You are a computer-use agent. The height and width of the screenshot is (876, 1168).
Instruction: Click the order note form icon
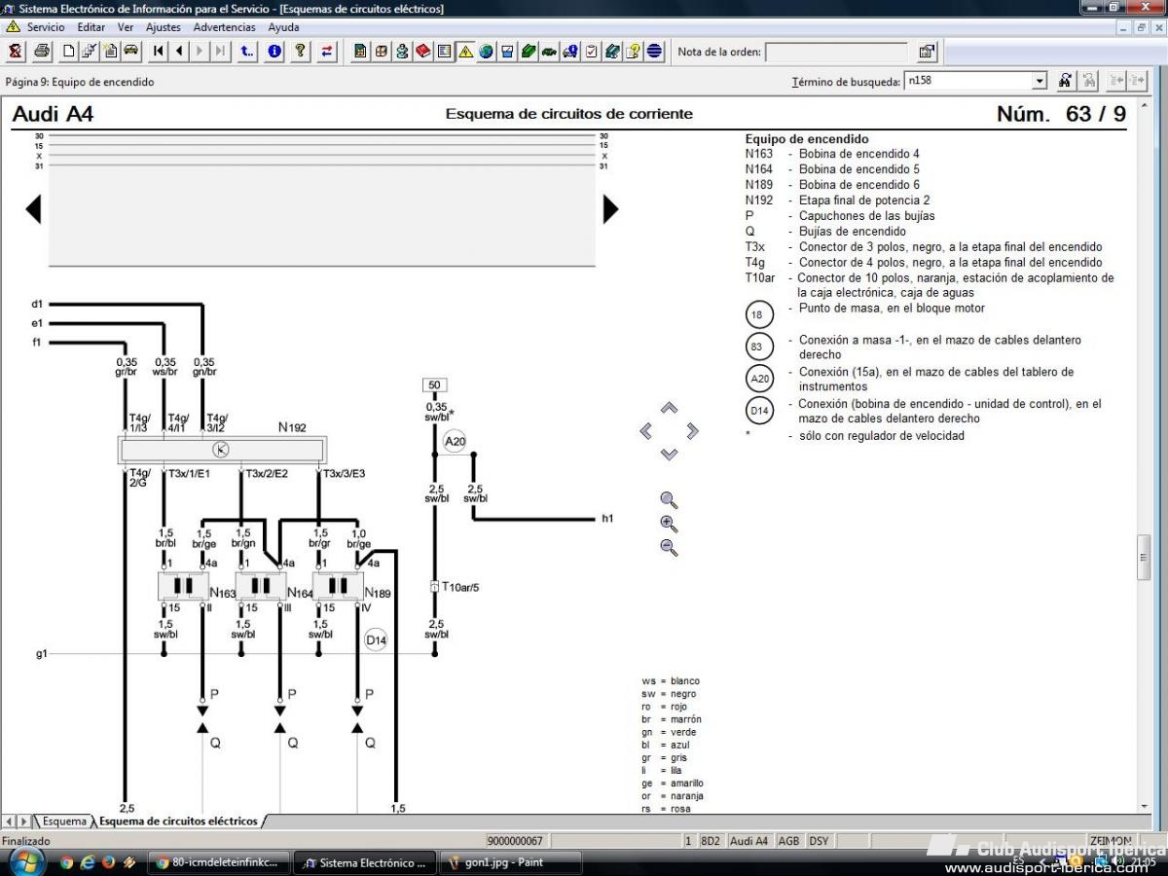(927, 52)
